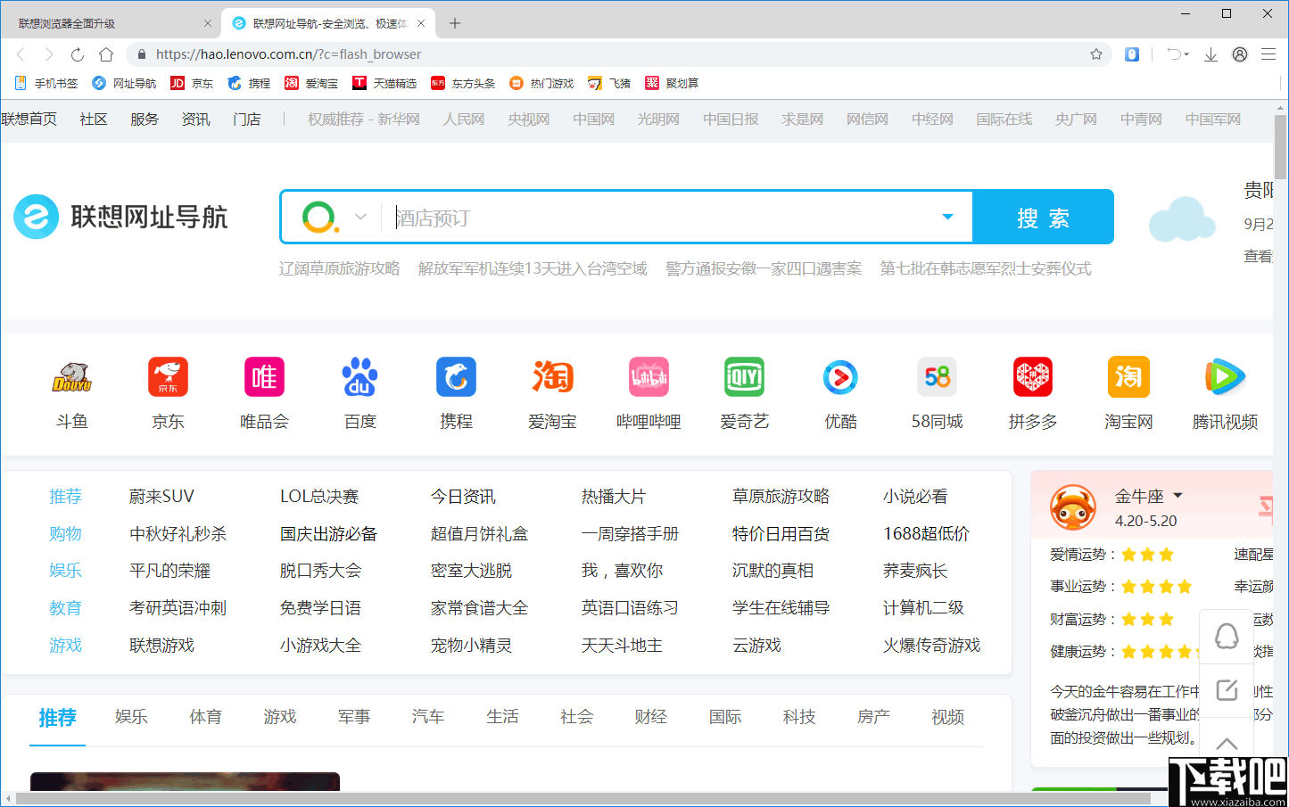Open downloads via the toolbar arrow icon
Screen dimensions: 1289x807
tap(1211, 54)
